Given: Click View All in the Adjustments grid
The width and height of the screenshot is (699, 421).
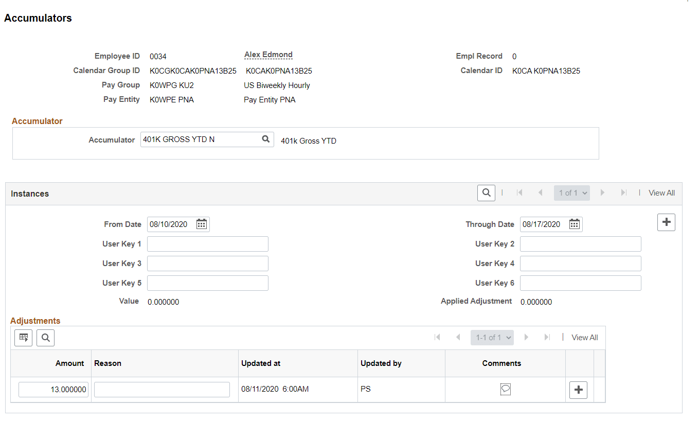Looking at the screenshot, I should click(584, 337).
